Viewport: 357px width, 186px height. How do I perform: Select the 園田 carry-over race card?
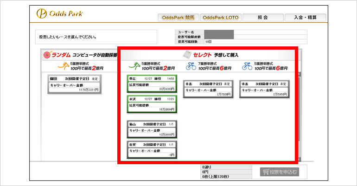point(75,84)
